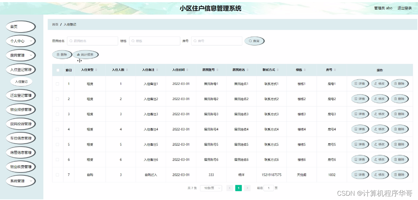Open the 车位信息管理 sidebar menu
The height and width of the screenshot is (200, 418).
coord(21,138)
